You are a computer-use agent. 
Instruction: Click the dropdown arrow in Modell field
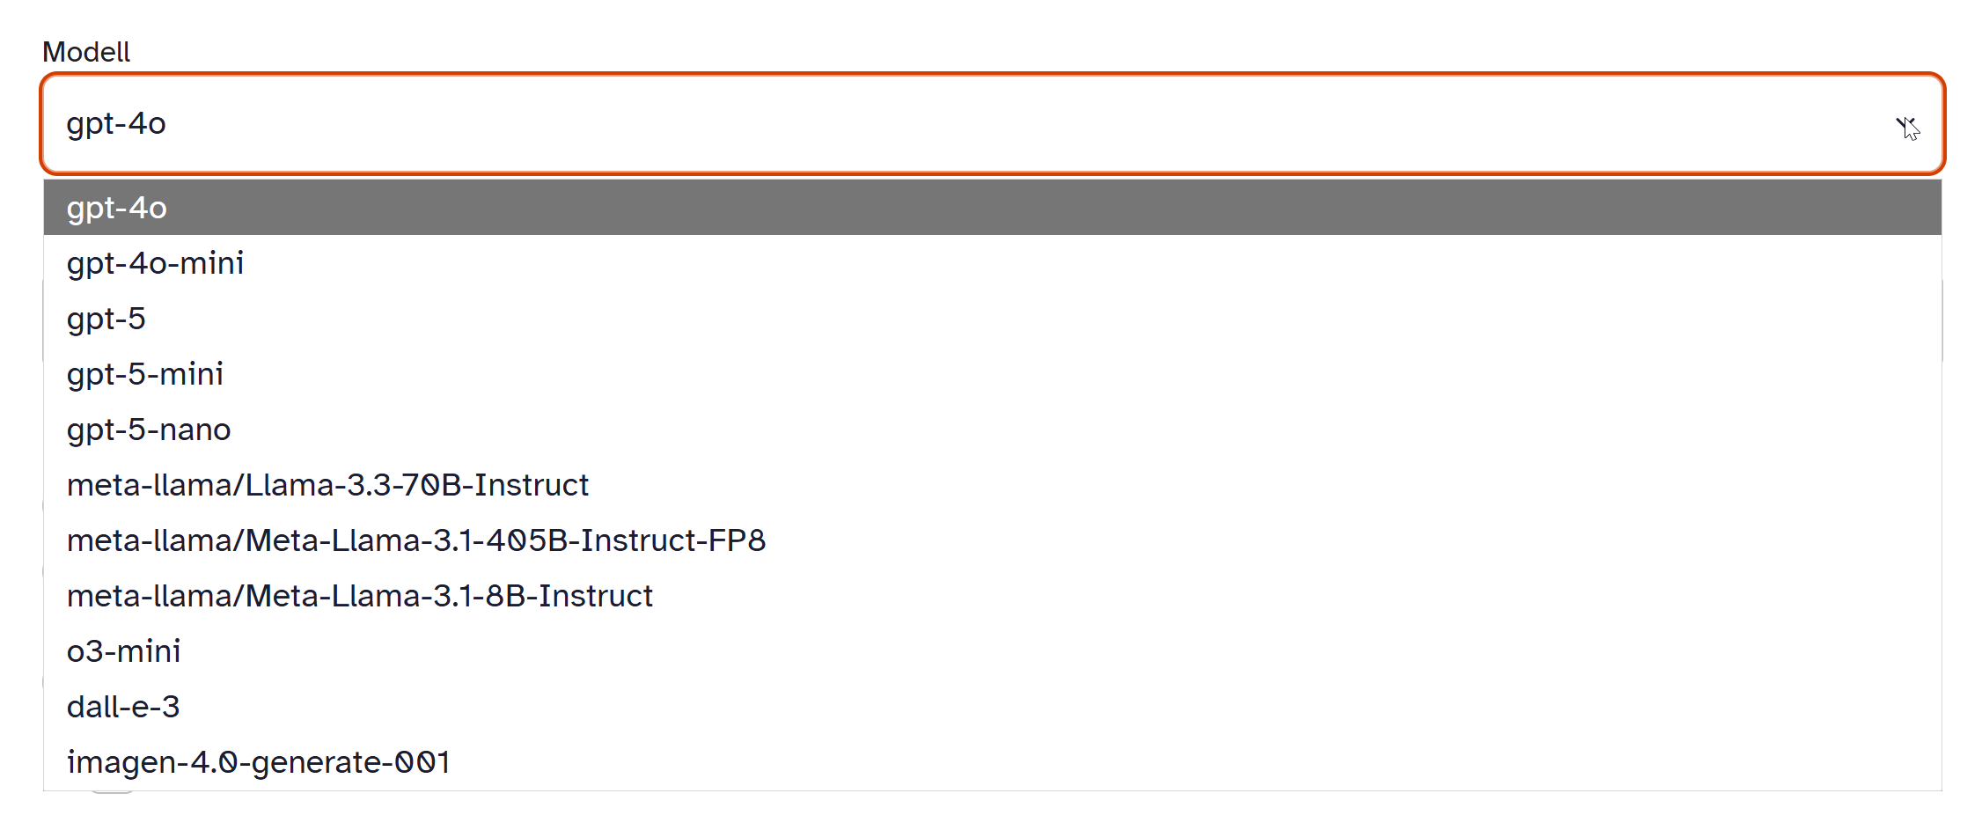pos(1905,125)
